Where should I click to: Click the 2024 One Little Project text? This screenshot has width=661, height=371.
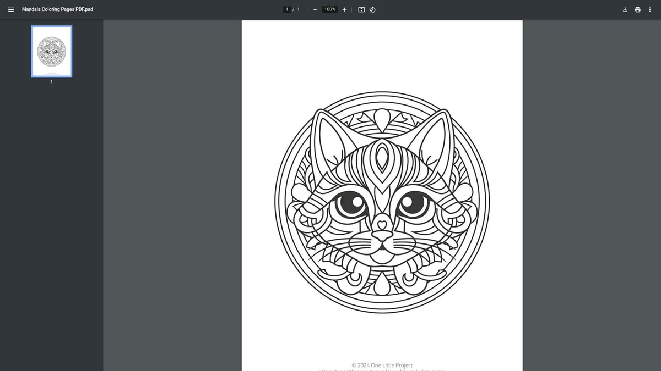[382, 365]
